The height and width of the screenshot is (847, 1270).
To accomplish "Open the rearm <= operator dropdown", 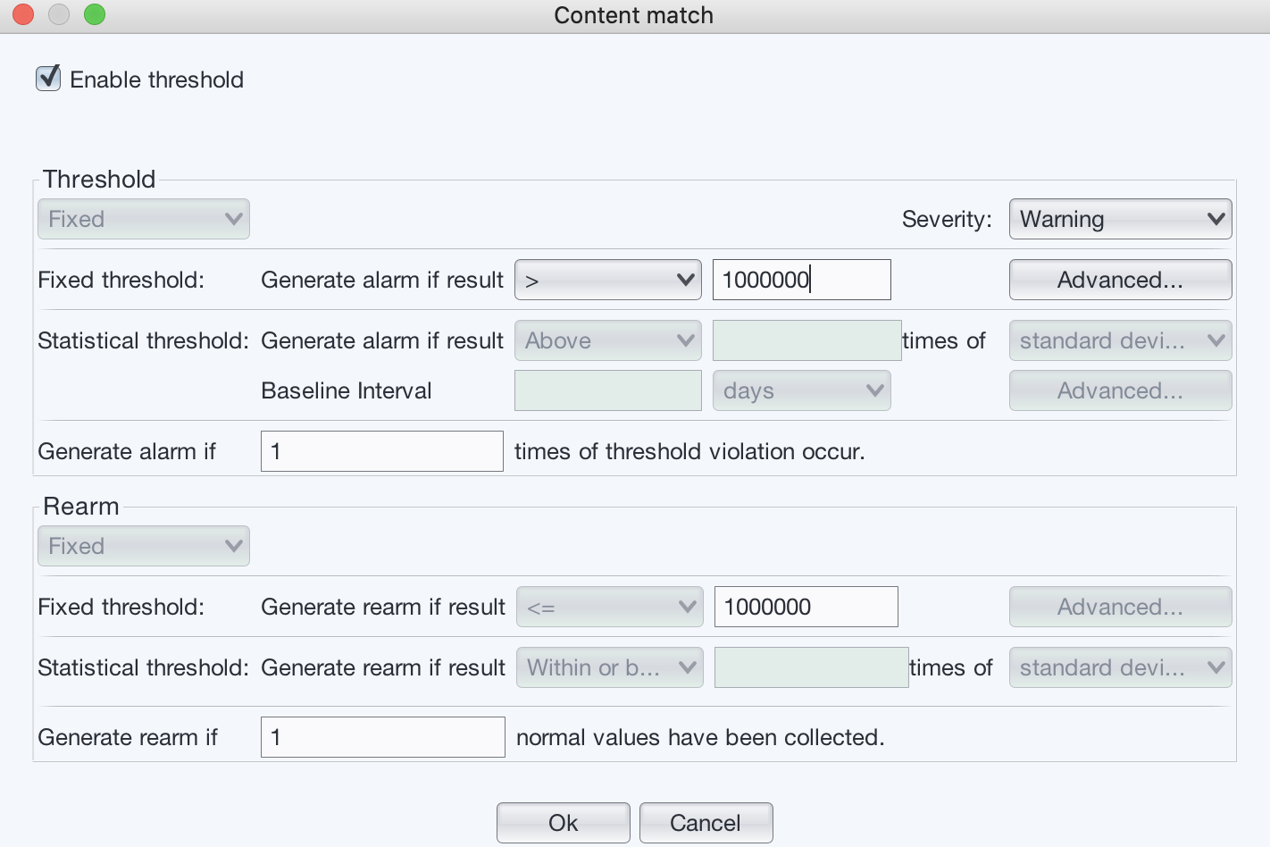I will point(609,607).
